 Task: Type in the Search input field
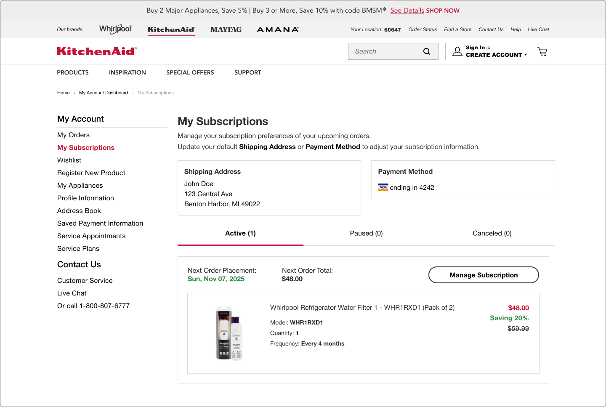(385, 51)
